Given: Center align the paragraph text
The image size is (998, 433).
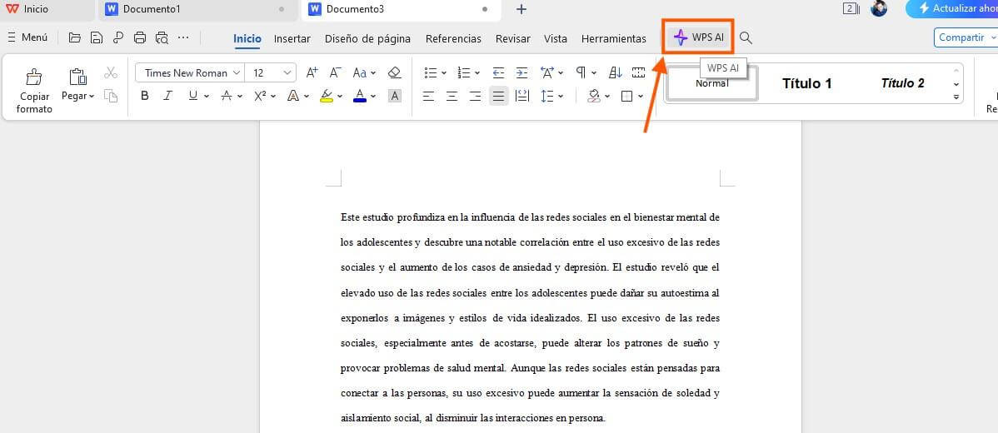Looking at the screenshot, I should [x=452, y=96].
